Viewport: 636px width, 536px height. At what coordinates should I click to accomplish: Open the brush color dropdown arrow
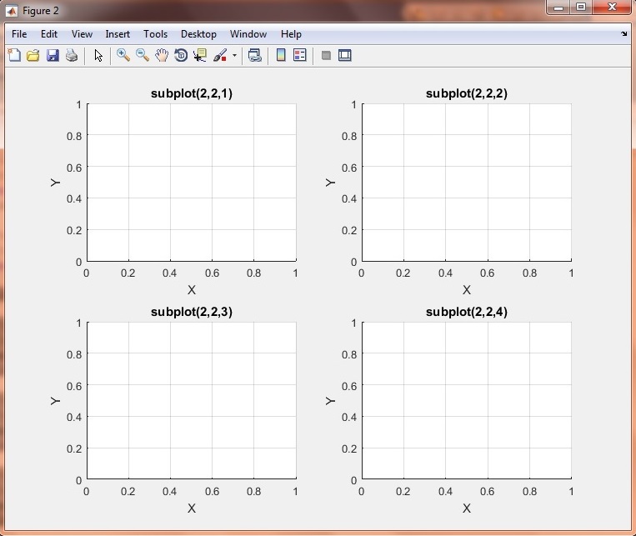pos(234,55)
